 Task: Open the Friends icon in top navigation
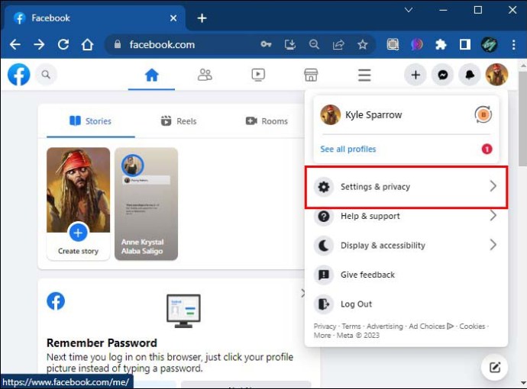click(x=205, y=75)
